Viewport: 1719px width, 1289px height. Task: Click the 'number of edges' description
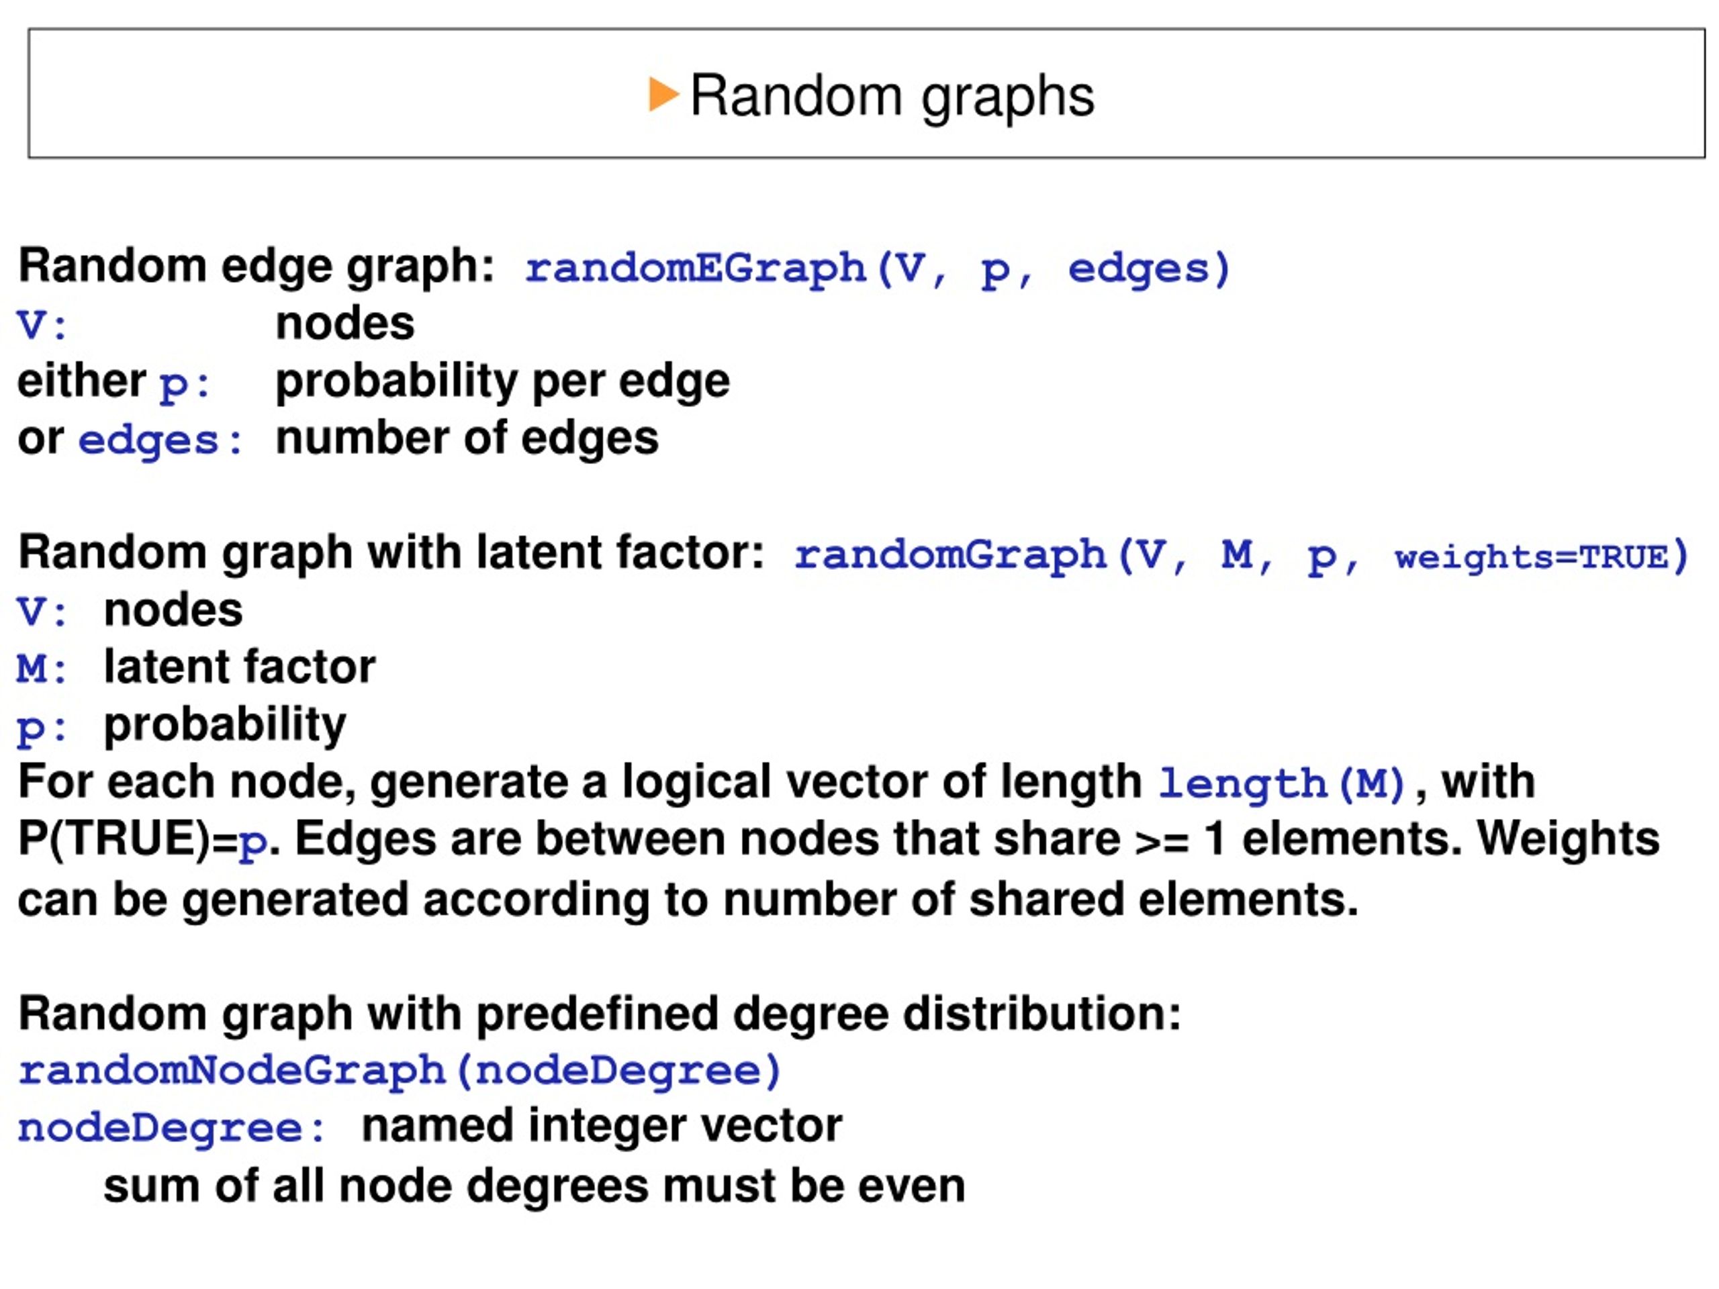pos(466,438)
